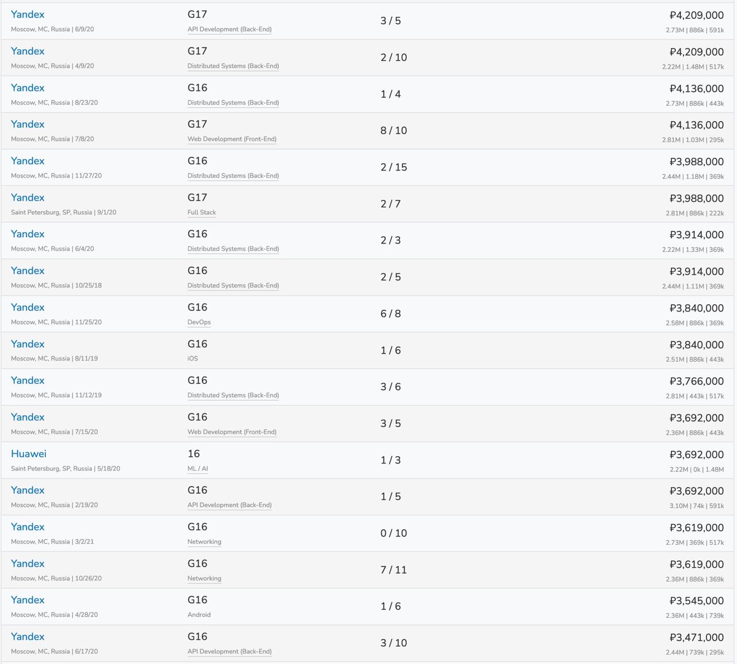Select the 7 / 11 experience value

394,570
